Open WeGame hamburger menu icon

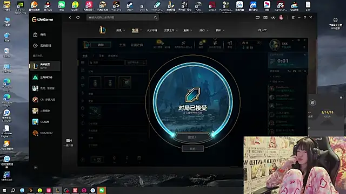tap(293, 18)
